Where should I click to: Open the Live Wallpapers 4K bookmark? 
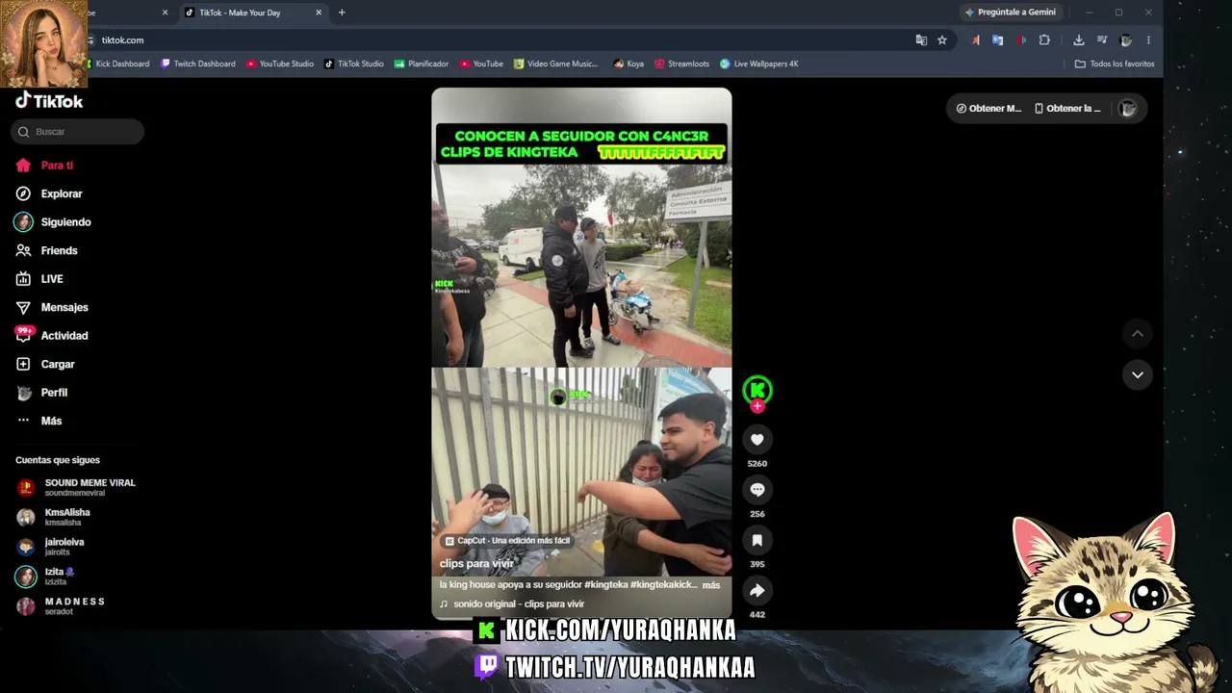click(759, 64)
